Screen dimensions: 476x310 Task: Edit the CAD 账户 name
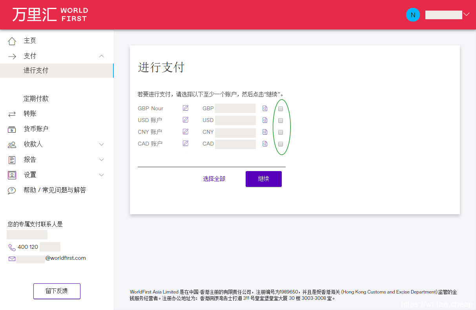[x=186, y=144]
